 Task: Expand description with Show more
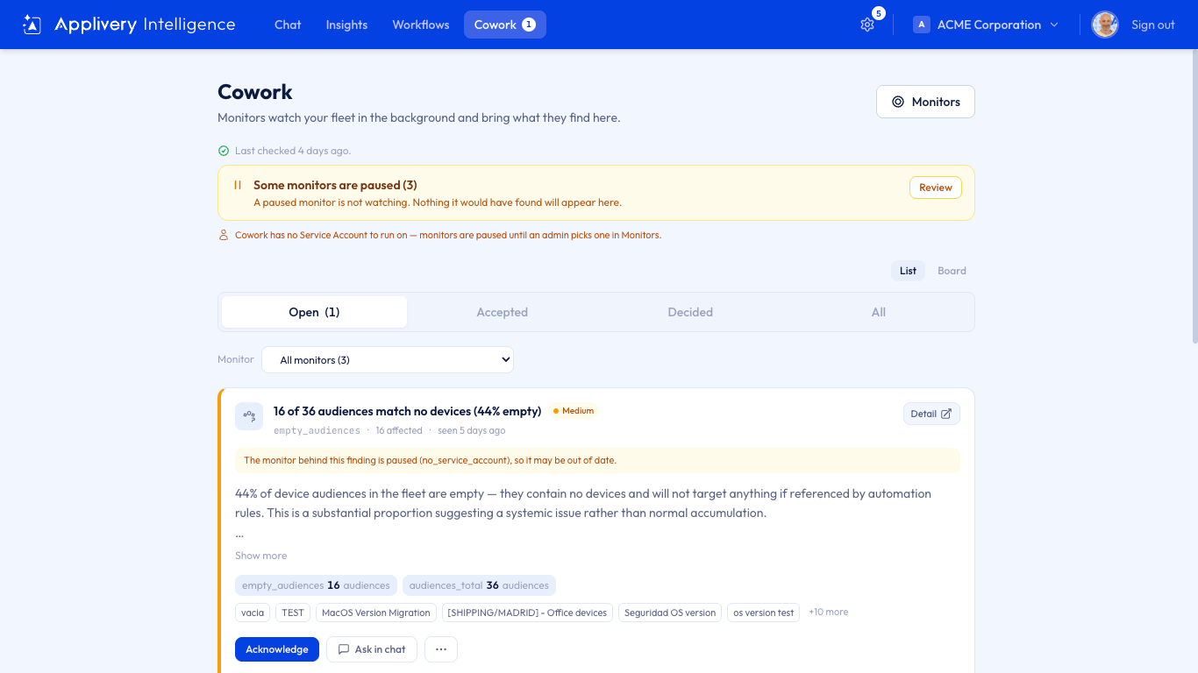tap(260, 556)
